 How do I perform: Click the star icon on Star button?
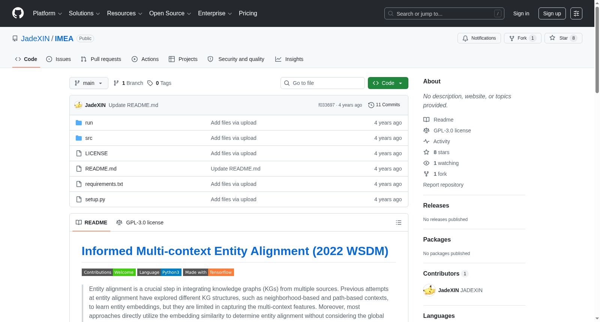point(552,38)
